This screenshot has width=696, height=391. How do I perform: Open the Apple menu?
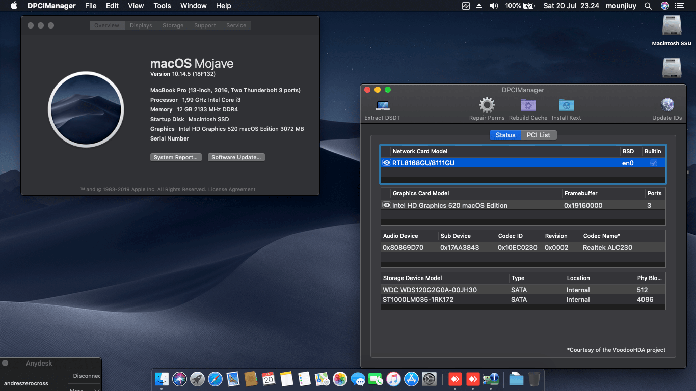(x=14, y=6)
